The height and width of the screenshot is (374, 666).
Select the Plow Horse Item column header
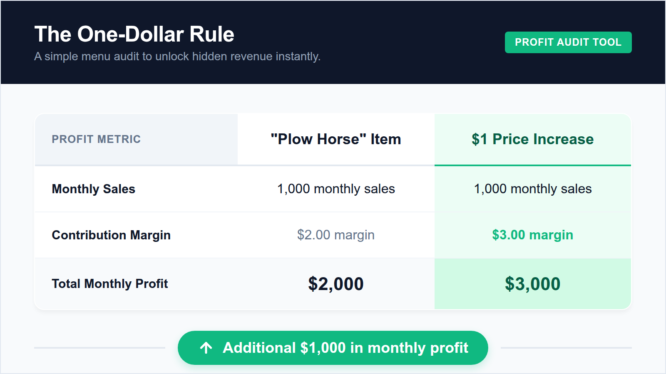[x=335, y=139]
